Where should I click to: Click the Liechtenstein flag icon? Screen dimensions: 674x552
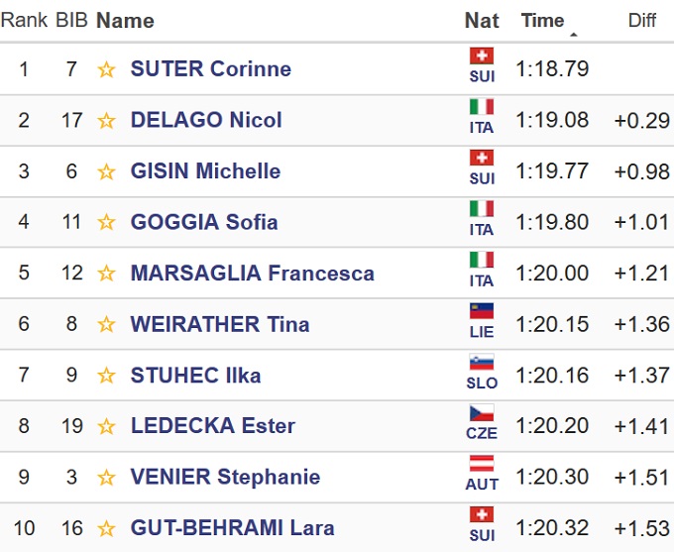482,311
